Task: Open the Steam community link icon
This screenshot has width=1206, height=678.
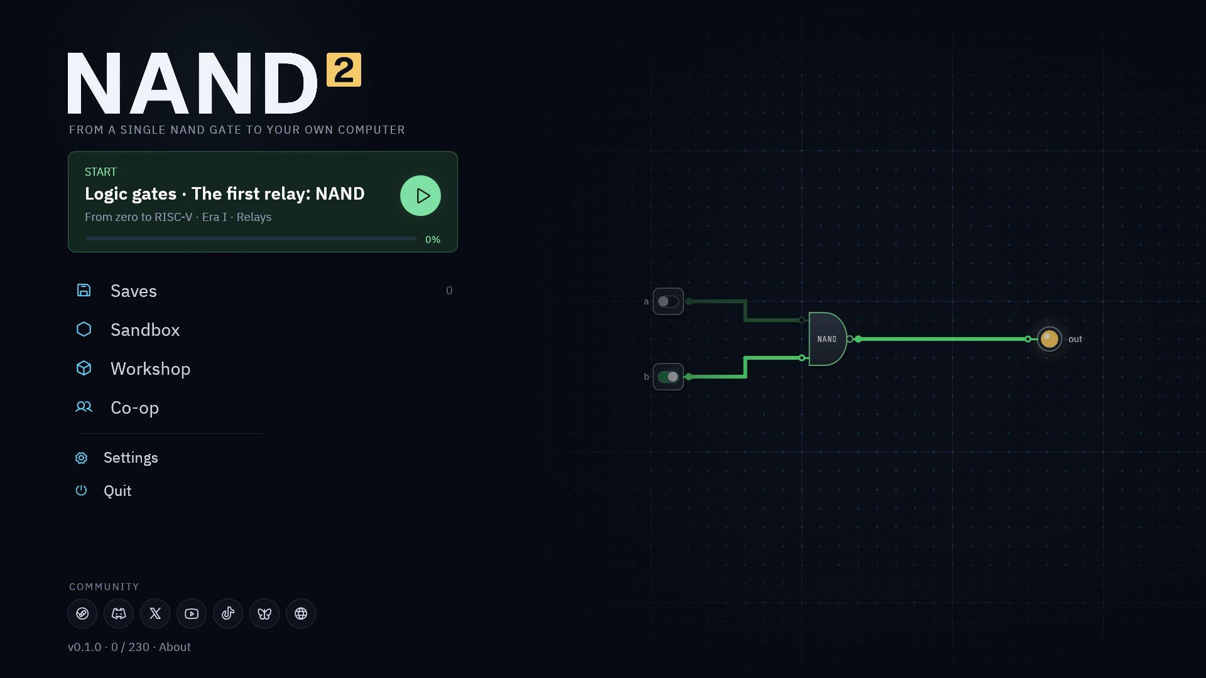Action: click(x=82, y=613)
